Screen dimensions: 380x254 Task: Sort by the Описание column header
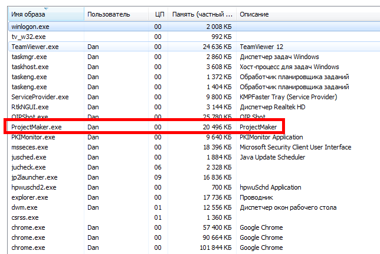tap(308, 14)
